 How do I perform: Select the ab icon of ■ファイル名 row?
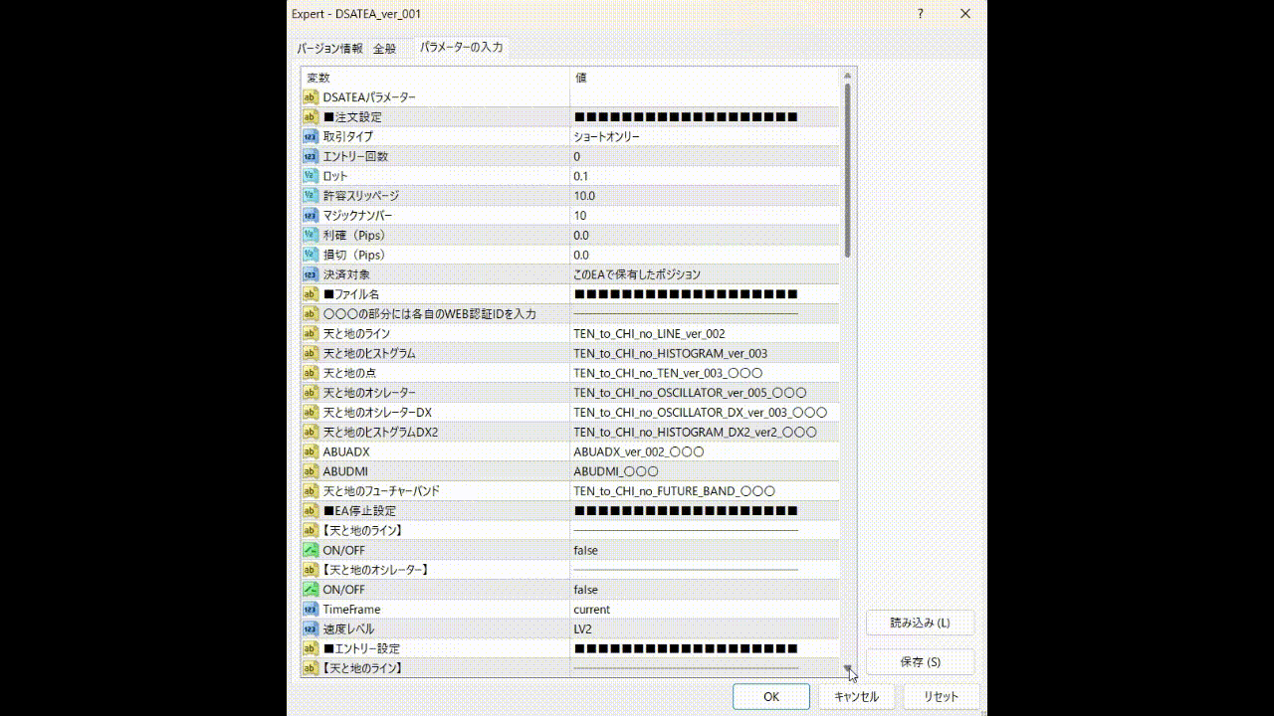pos(311,294)
